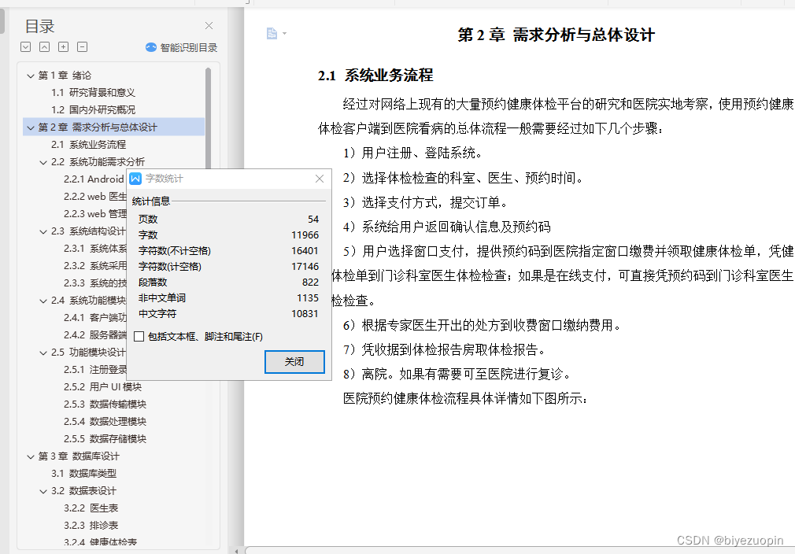Open 2.2 系统功能需求分析 outline entry

pos(98,161)
